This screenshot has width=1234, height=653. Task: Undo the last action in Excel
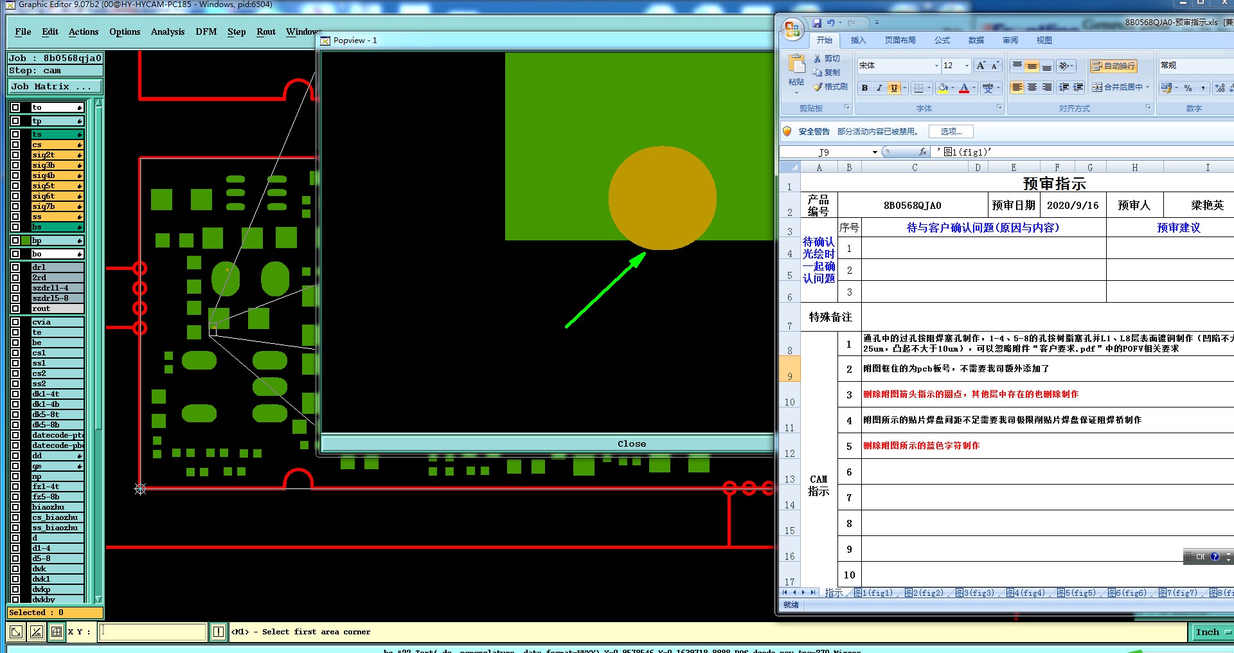pos(830,22)
